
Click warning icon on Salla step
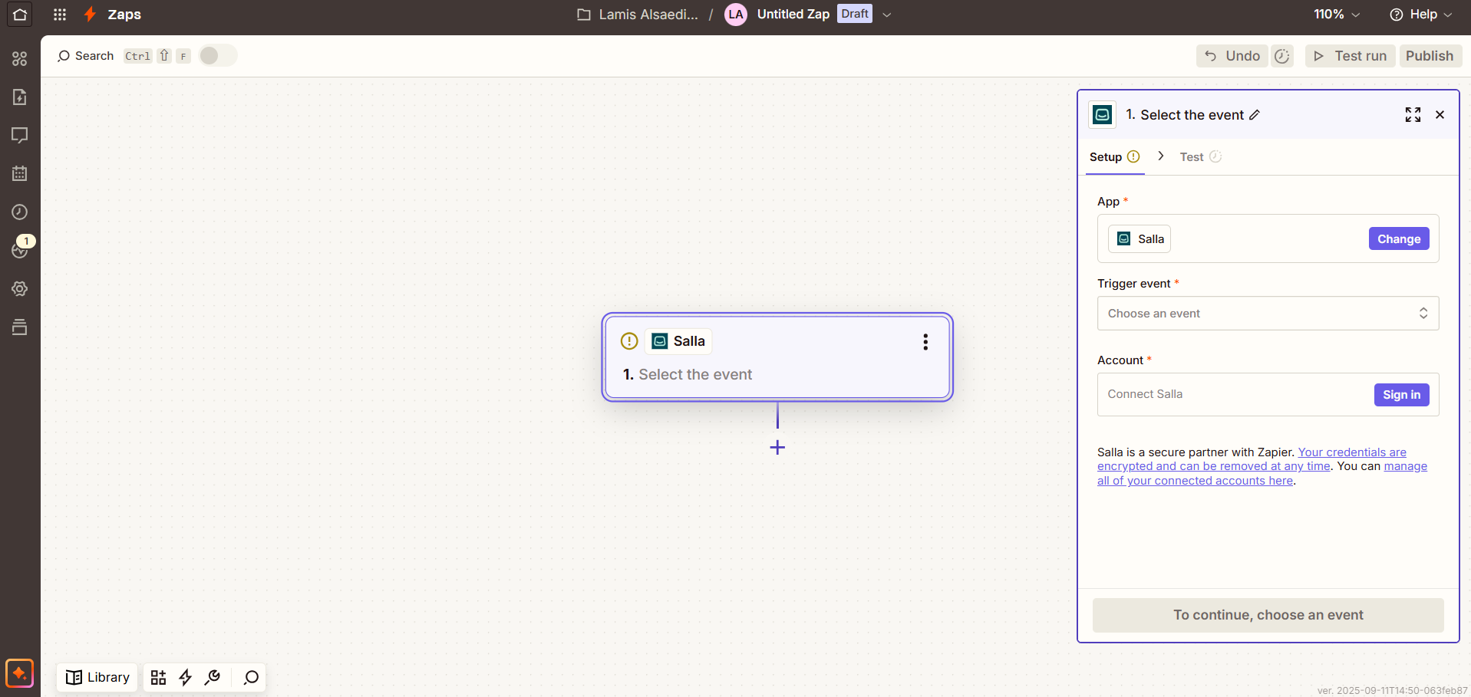pyautogui.click(x=629, y=341)
